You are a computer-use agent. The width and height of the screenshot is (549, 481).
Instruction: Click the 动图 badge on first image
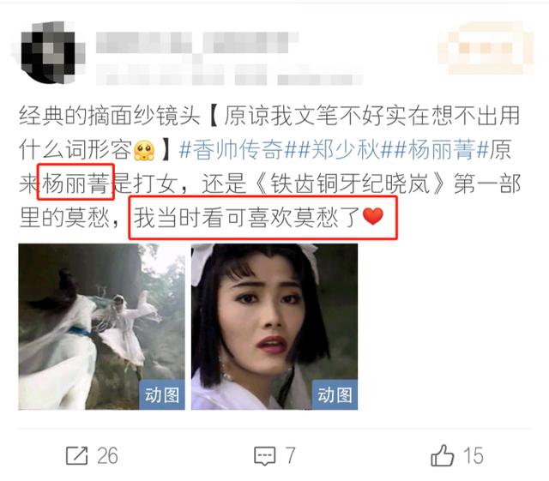tap(162, 394)
